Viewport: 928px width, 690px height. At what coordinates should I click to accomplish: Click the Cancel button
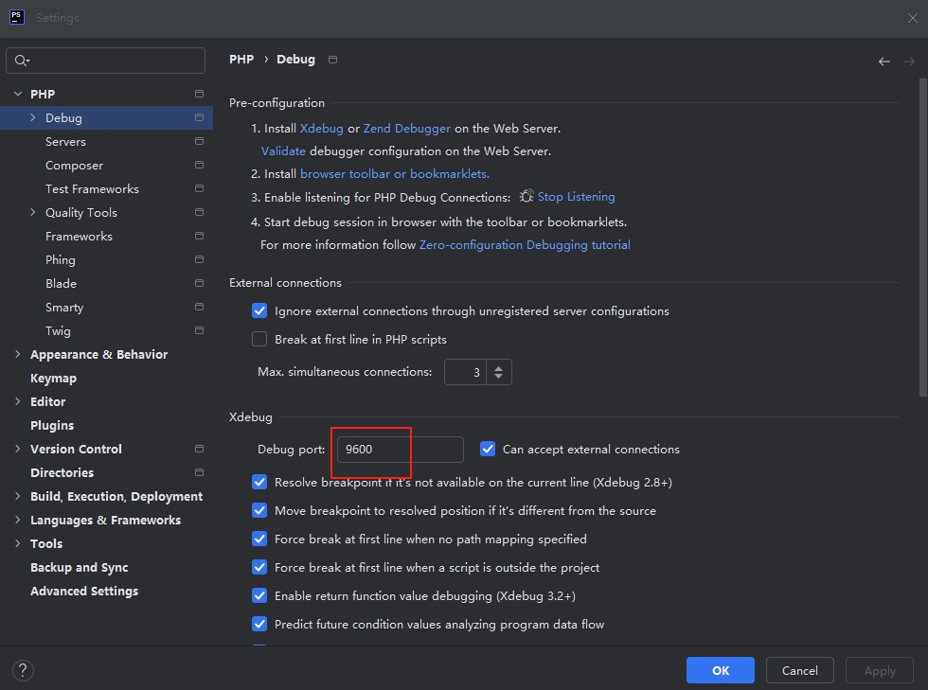point(799,670)
